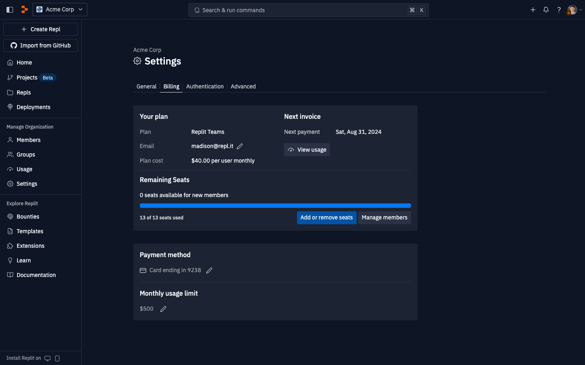
Task: Edit the monthly usage limit pencil
Action: (x=163, y=309)
